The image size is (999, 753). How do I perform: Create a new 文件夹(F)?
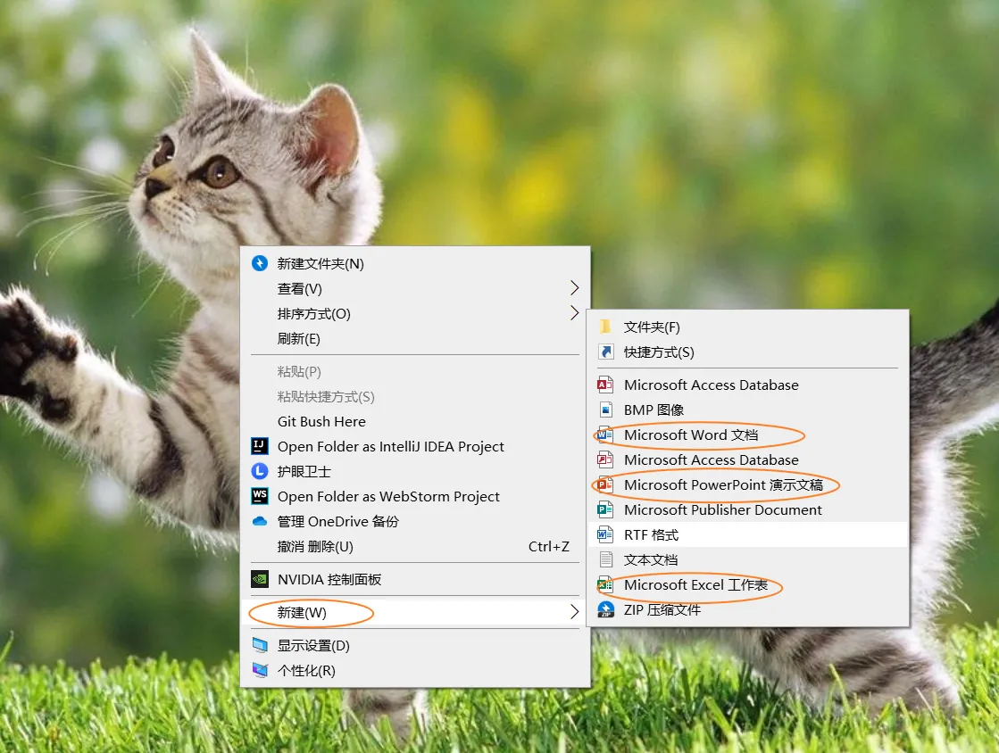coord(748,327)
